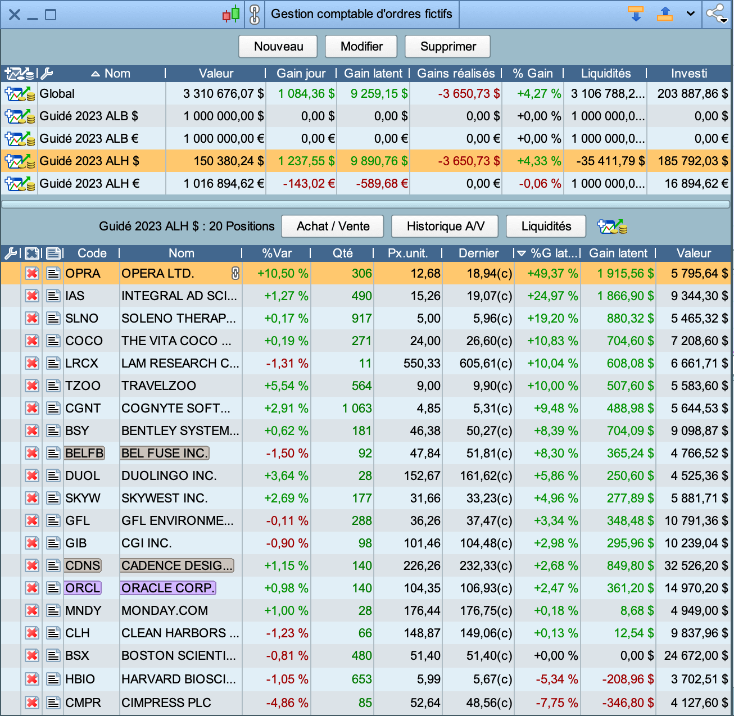Image resolution: width=734 pixels, height=716 pixels.
Task: Click the Modifier button
Action: [361, 46]
